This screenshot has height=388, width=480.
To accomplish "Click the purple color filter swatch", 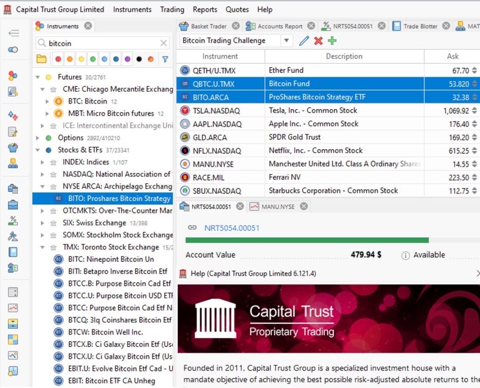I will pos(127,60).
